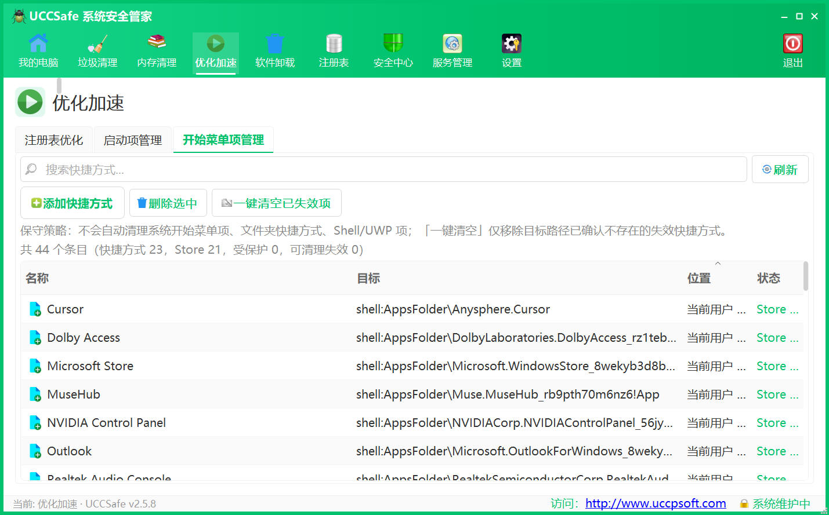Open the 服务管理 gear icon
829x515 pixels.
coord(452,43)
